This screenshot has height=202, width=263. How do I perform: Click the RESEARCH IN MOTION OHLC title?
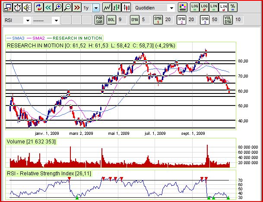pos(91,46)
